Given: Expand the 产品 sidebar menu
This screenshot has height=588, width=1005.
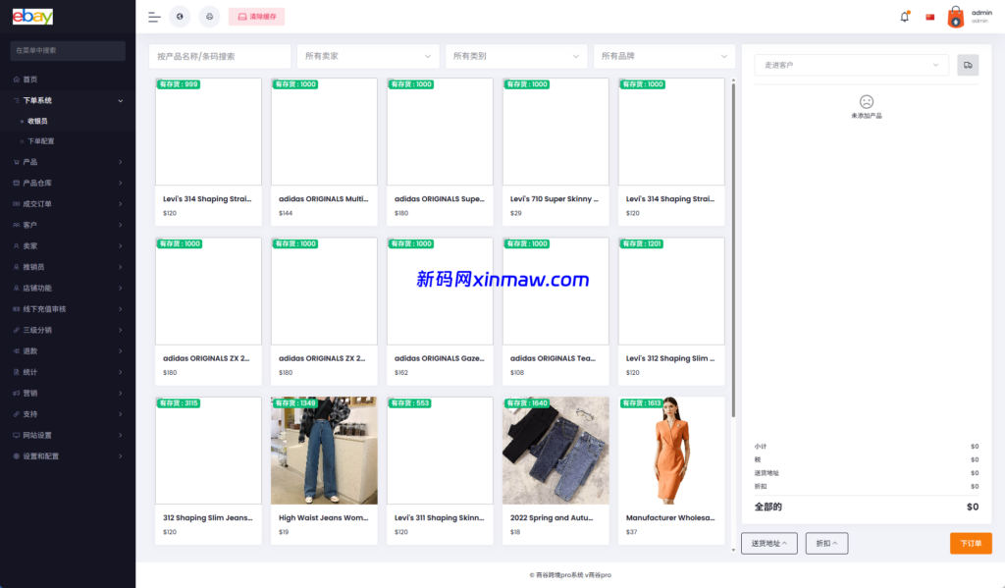Looking at the screenshot, I should click(67, 162).
